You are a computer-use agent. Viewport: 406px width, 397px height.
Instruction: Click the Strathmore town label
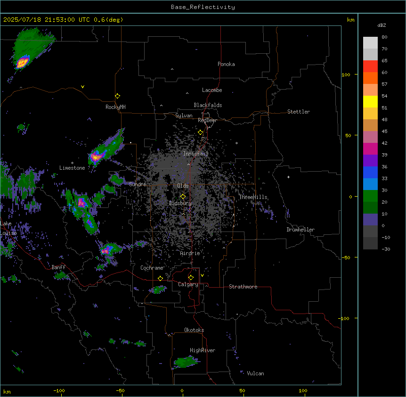[x=243, y=287]
